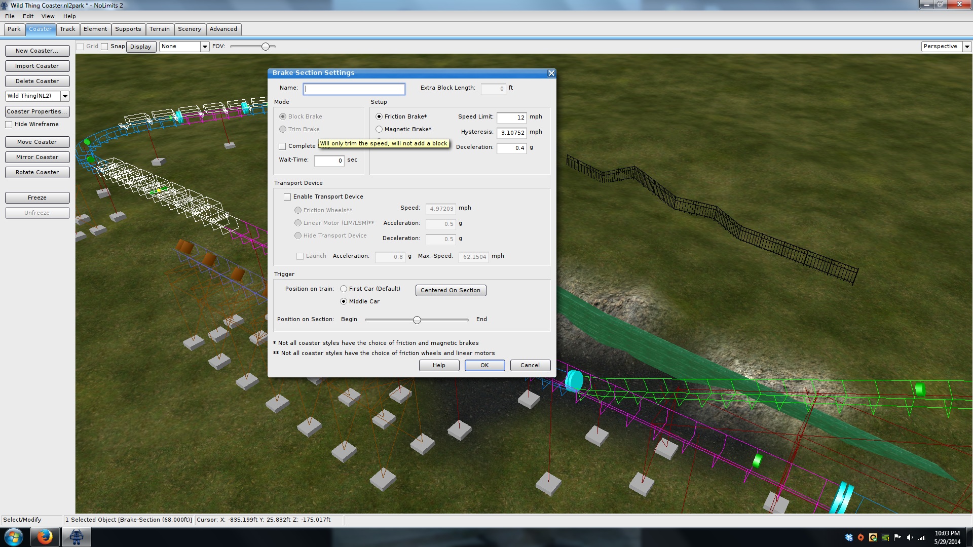Expand the None display mode dropdown
Viewport: 973px width, 547px height.
click(205, 47)
